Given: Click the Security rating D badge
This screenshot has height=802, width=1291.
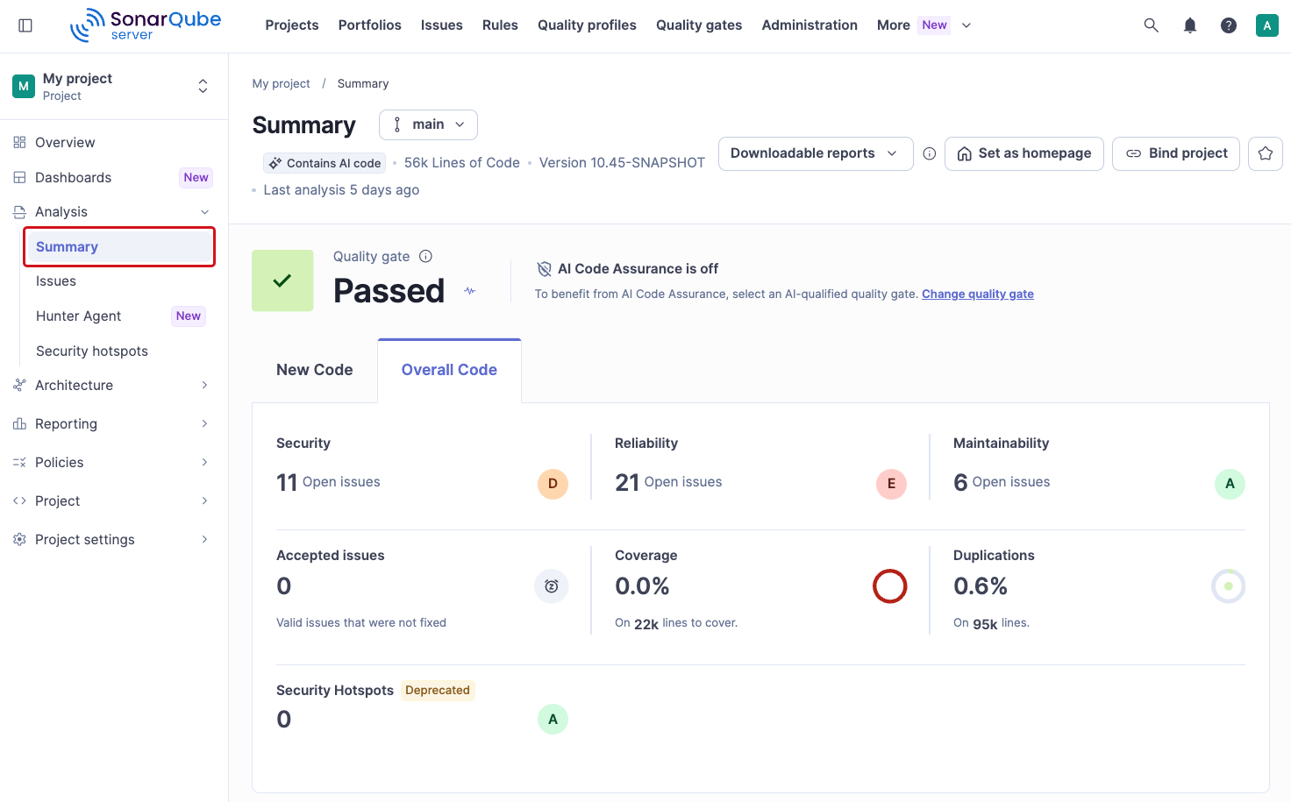Looking at the screenshot, I should click(x=553, y=484).
